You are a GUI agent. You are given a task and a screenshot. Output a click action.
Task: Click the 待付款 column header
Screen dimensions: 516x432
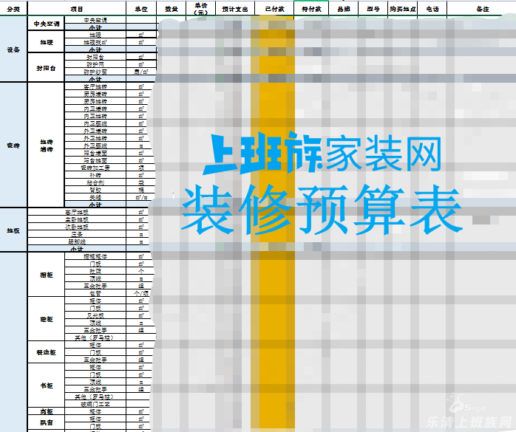(x=311, y=9)
